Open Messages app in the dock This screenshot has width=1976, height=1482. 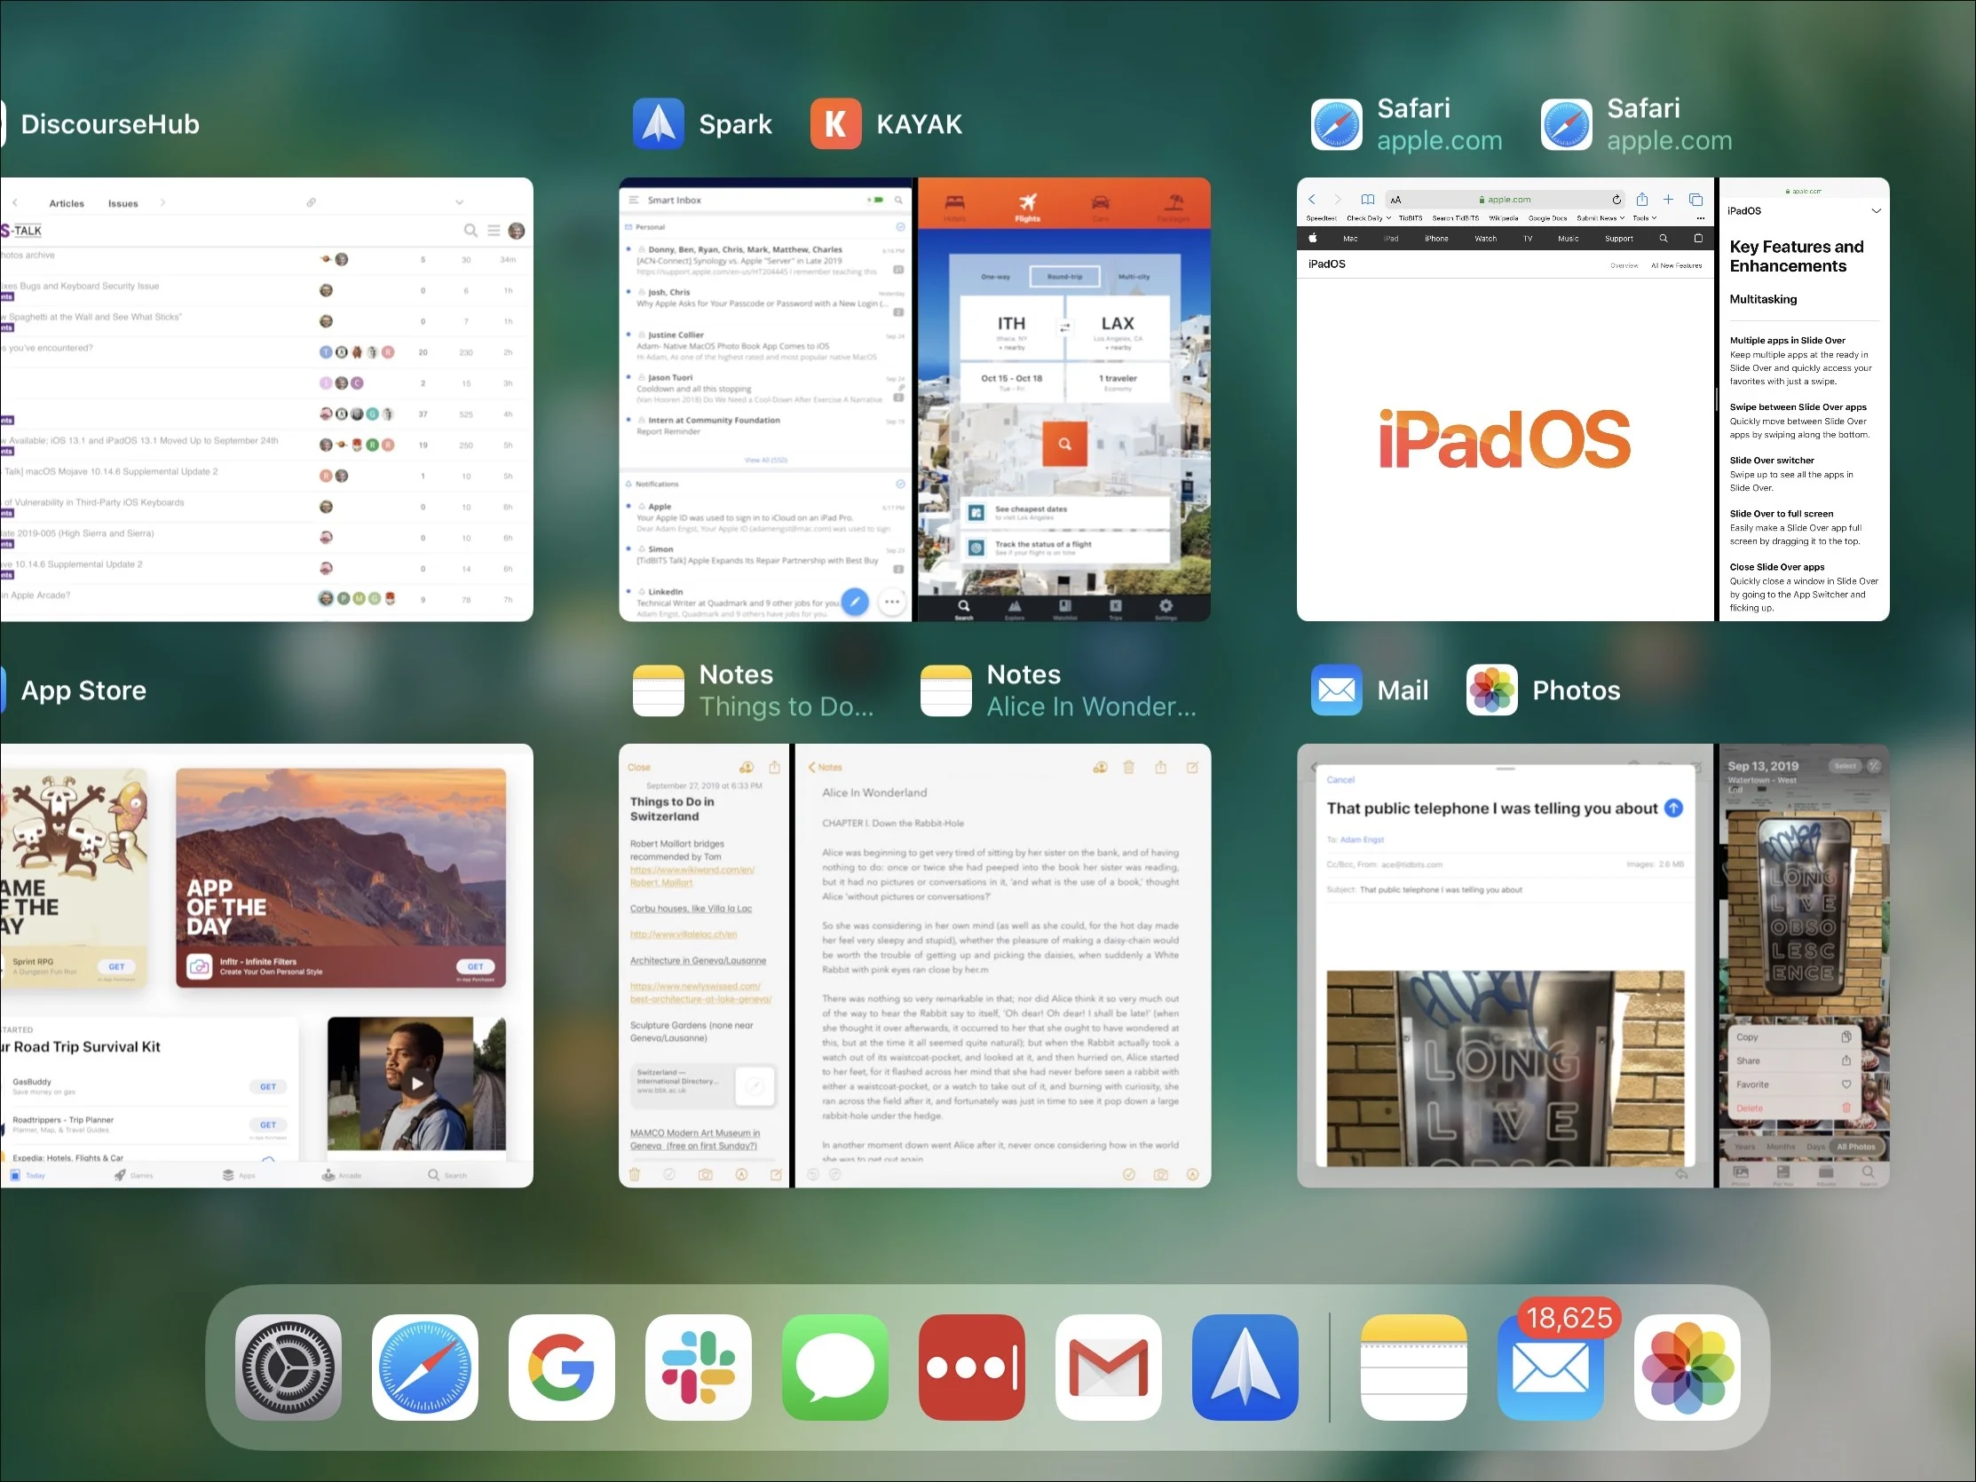click(x=834, y=1367)
